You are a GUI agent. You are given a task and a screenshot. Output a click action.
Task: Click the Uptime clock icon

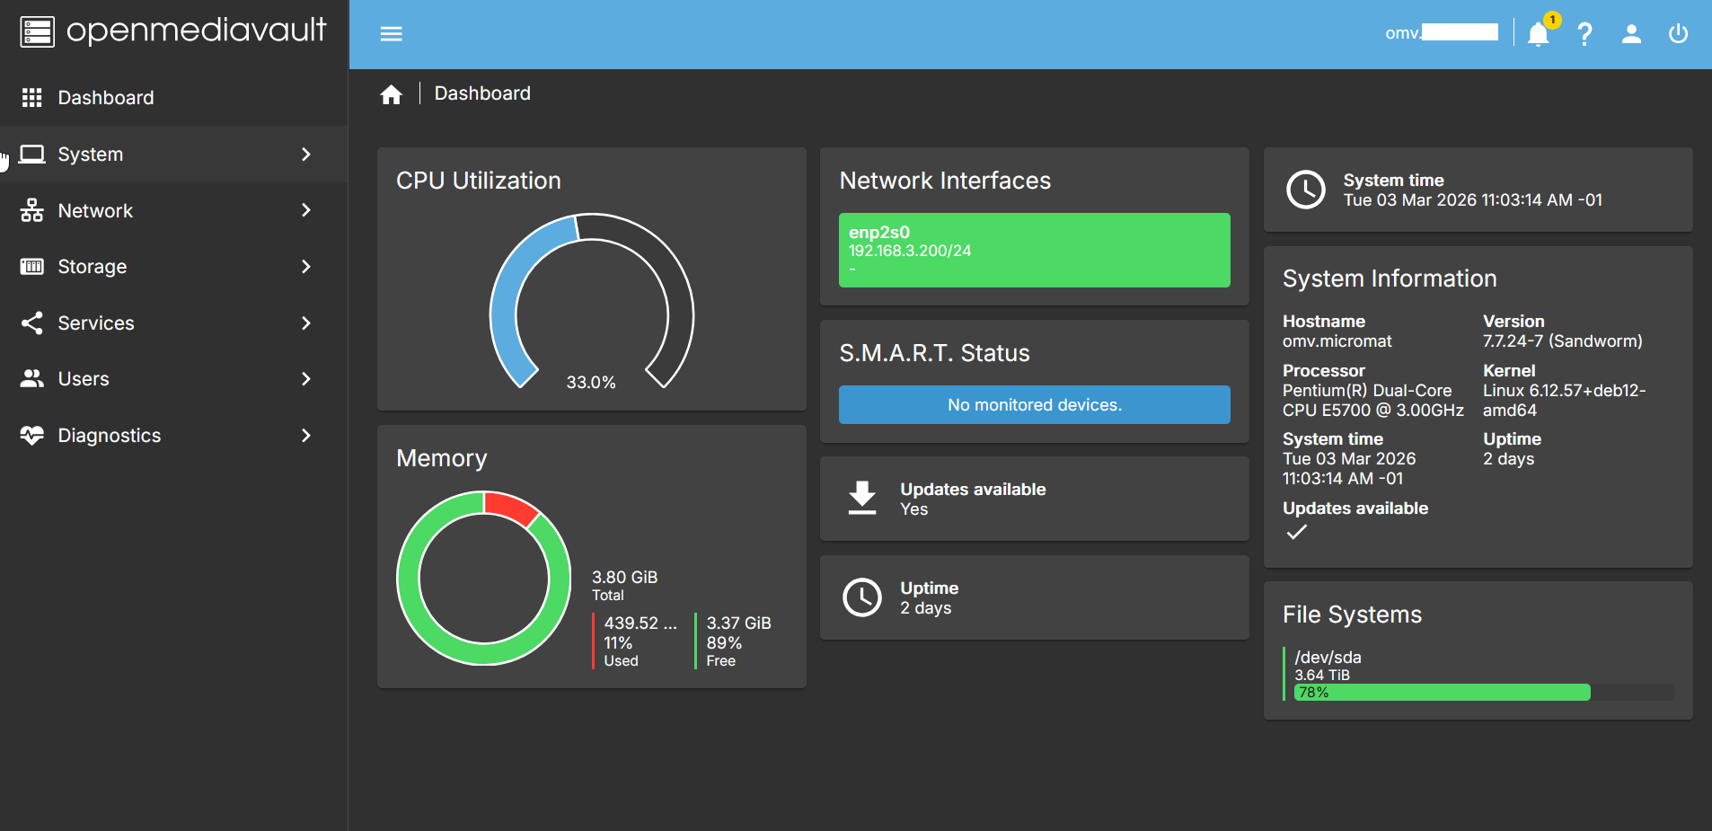click(x=862, y=597)
